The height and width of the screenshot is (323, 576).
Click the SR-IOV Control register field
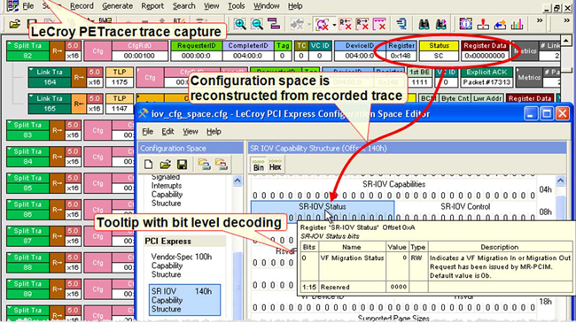(465, 211)
